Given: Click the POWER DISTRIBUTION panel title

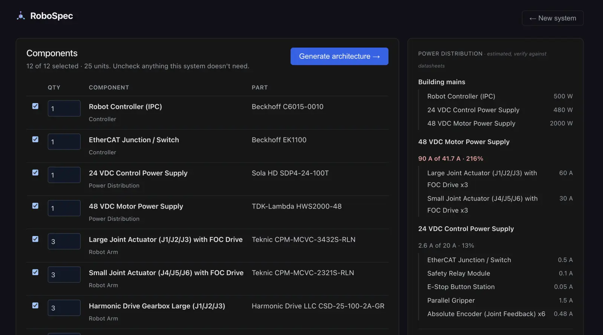Looking at the screenshot, I should click(450, 53).
